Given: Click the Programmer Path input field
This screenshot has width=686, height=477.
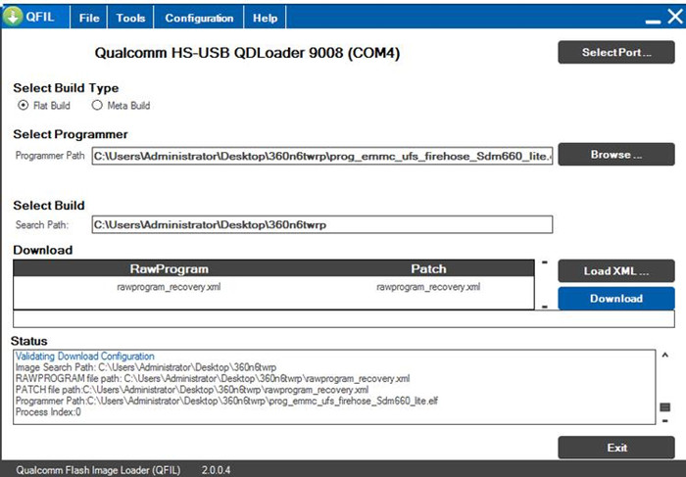Looking at the screenshot, I should point(322,156).
